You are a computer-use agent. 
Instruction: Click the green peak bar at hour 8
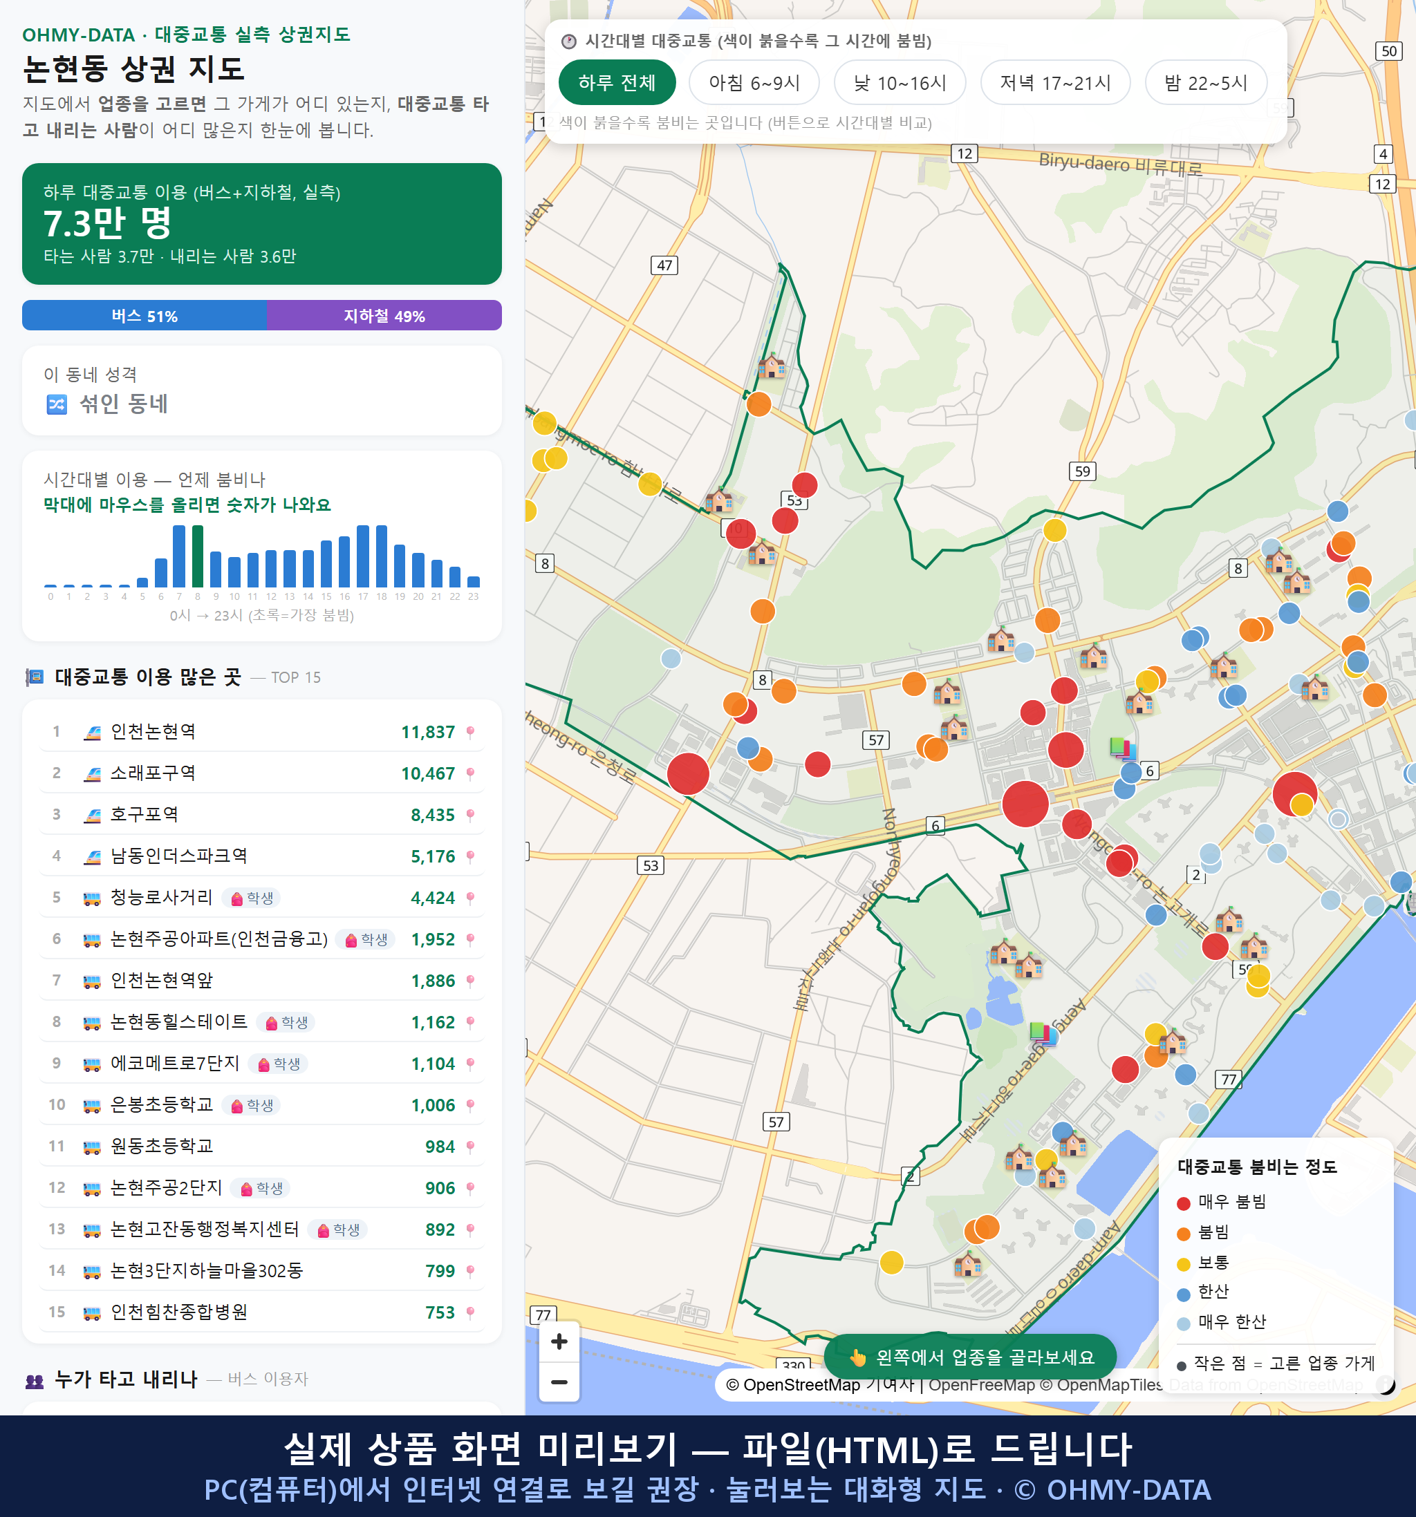click(198, 556)
